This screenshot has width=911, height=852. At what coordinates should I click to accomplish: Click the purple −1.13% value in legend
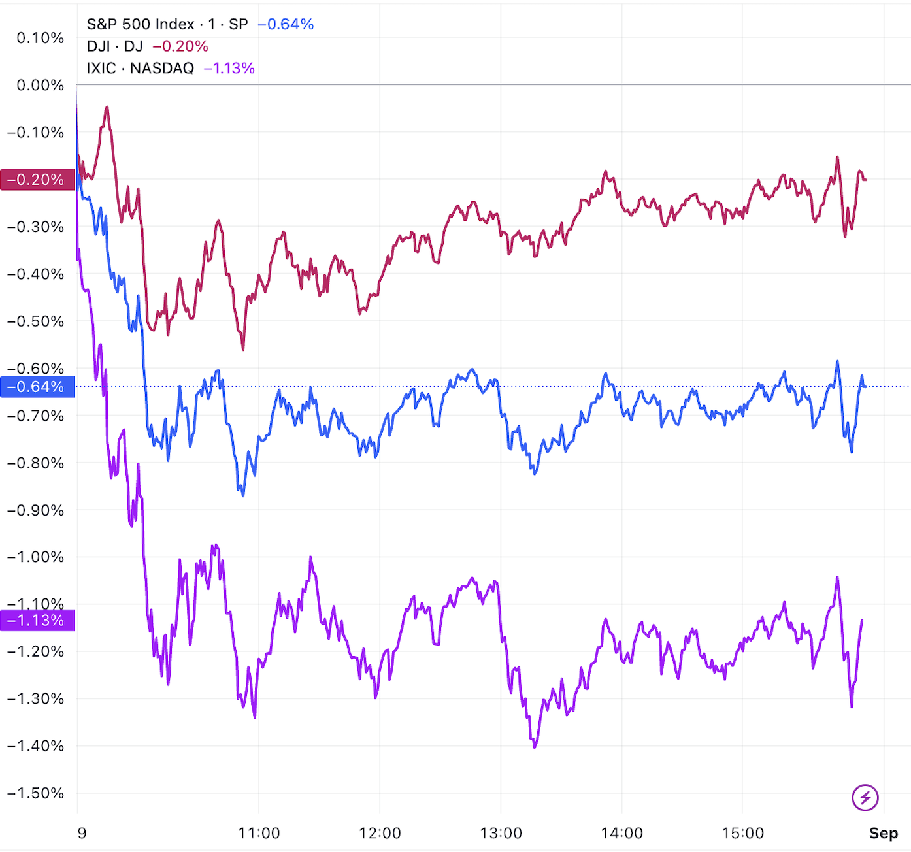click(229, 68)
